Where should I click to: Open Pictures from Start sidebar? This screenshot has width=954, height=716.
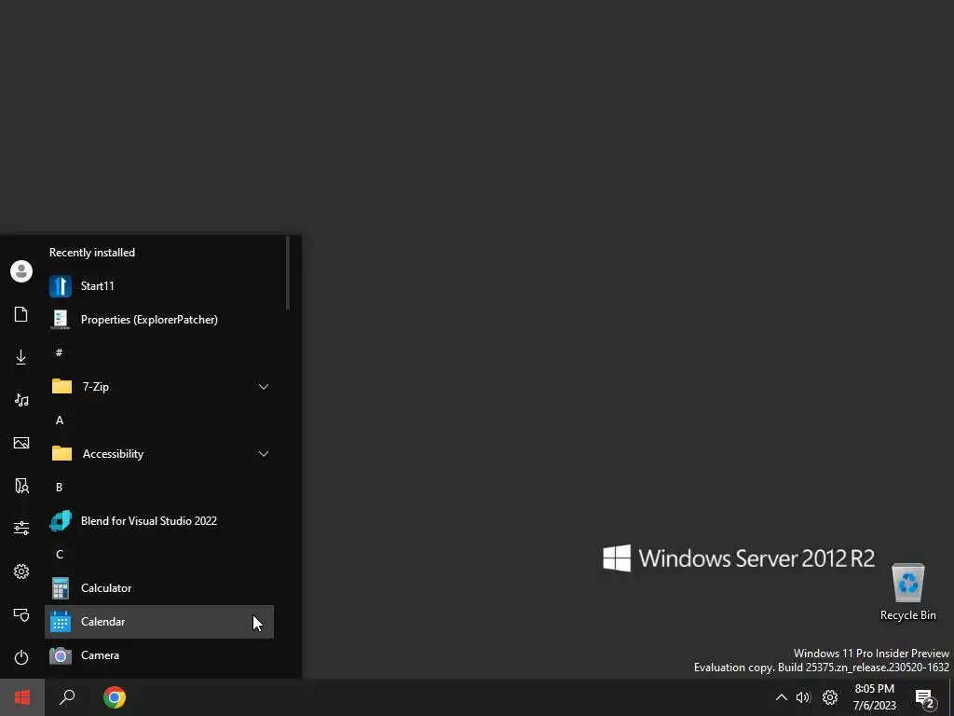[21, 443]
